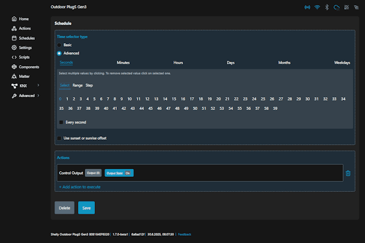Switch selection mode to Range
Image resolution: width=365 pixels, height=243 pixels.
tap(77, 85)
